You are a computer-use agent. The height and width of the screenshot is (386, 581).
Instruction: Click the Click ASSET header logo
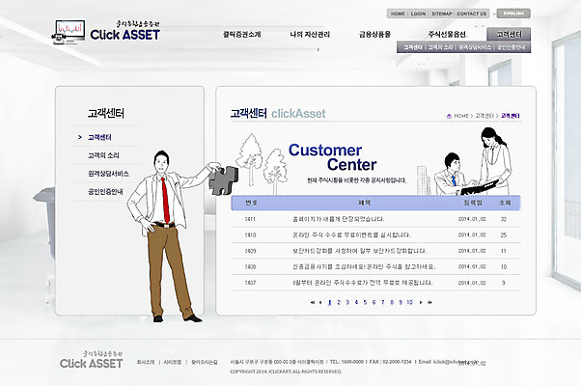[106, 32]
